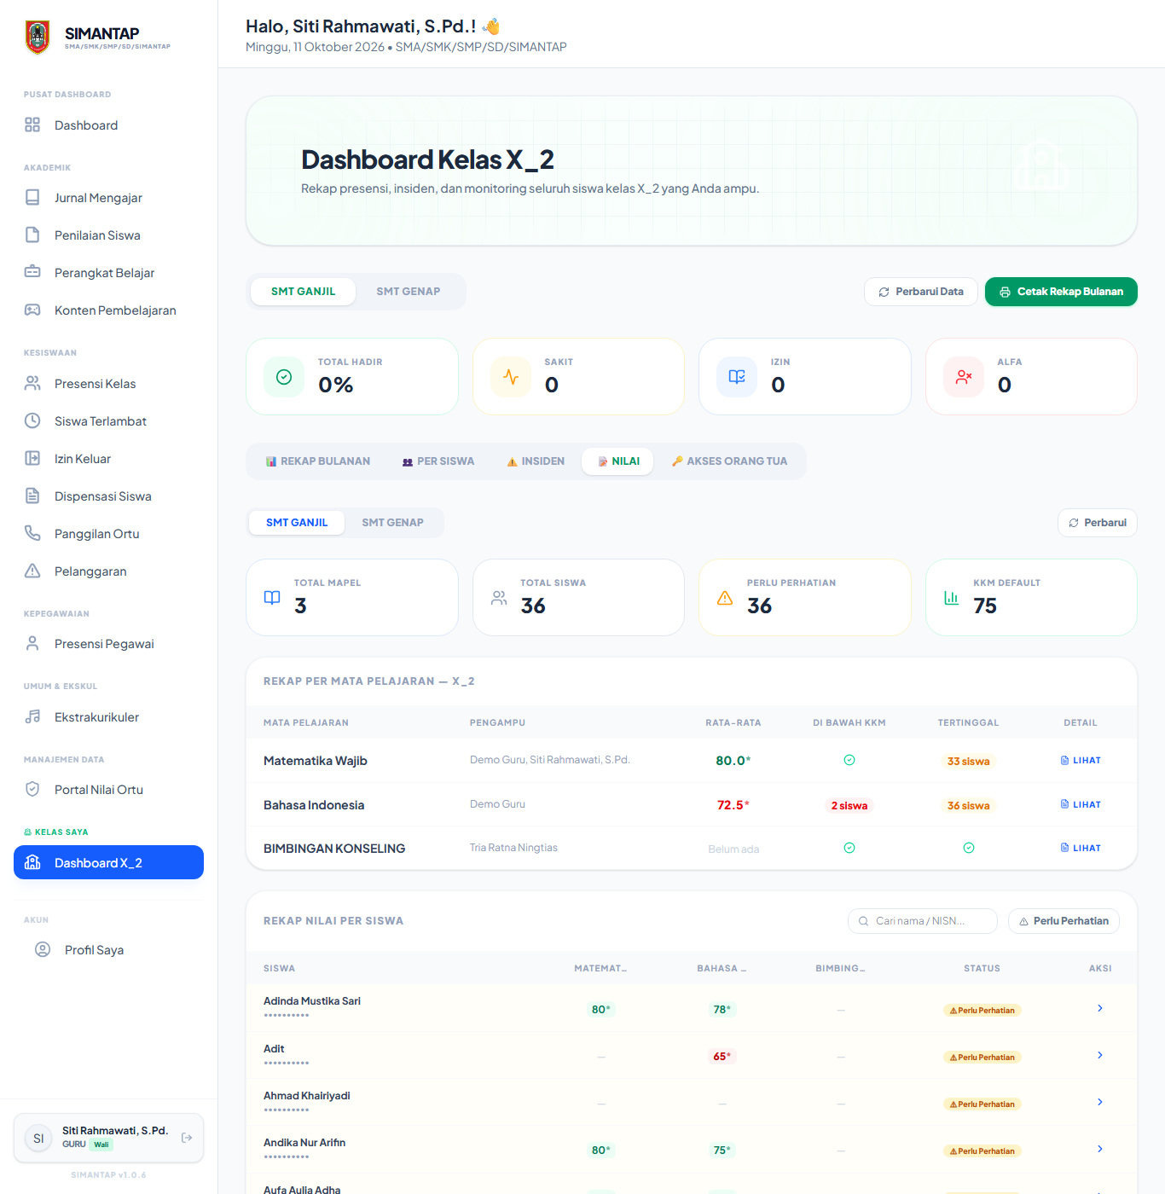This screenshot has height=1194, width=1165.
Task: Select top SMT GANJIL semester toggle
Action: (x=303, y=292)
